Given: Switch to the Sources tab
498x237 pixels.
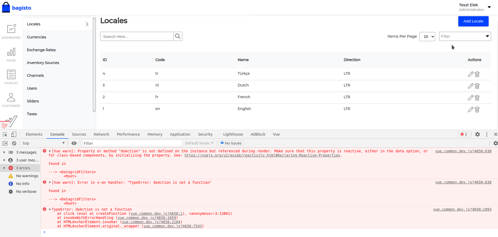Looking at the screenshot, I should tap(79, 134).
